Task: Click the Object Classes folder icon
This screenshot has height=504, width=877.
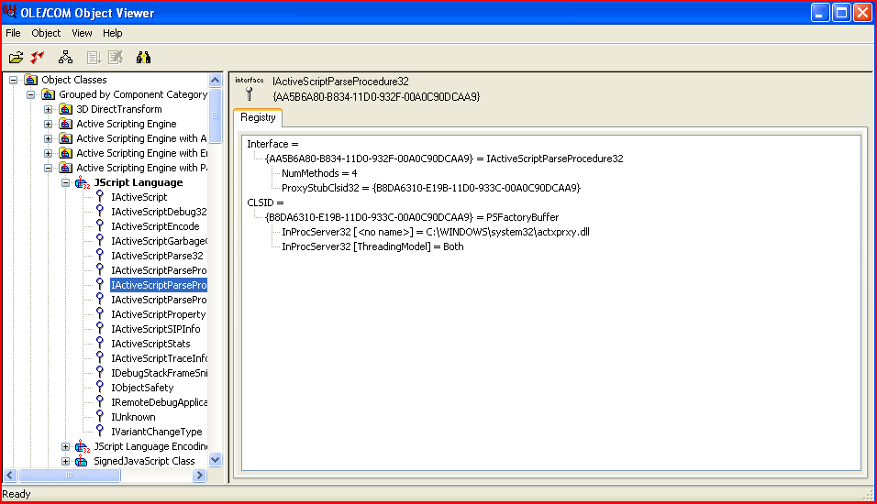Action: [31, 80]
